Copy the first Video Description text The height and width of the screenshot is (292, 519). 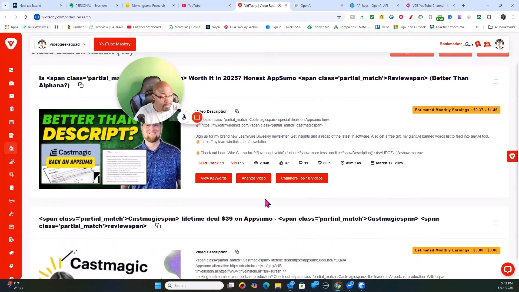tap(237, 111)
